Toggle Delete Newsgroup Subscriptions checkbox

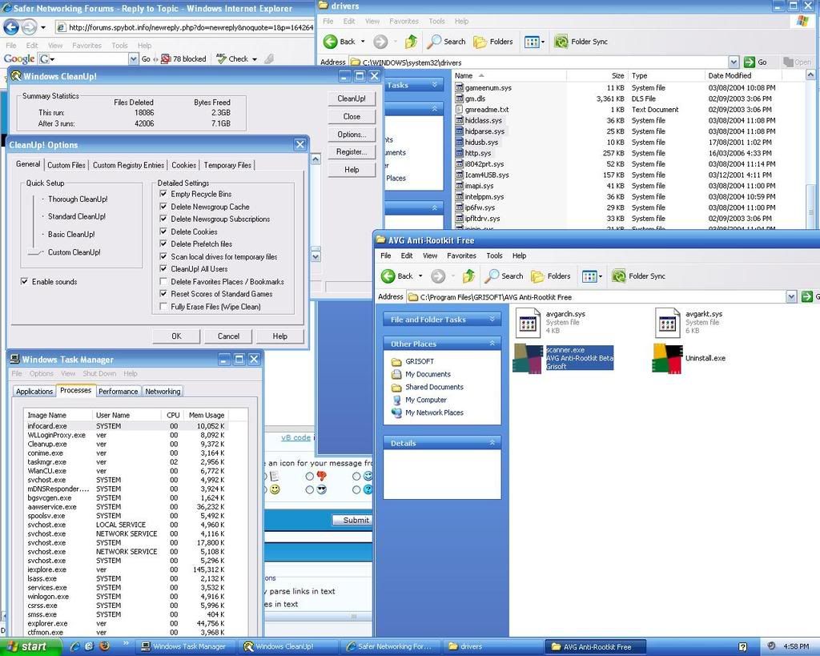(163, 219)
